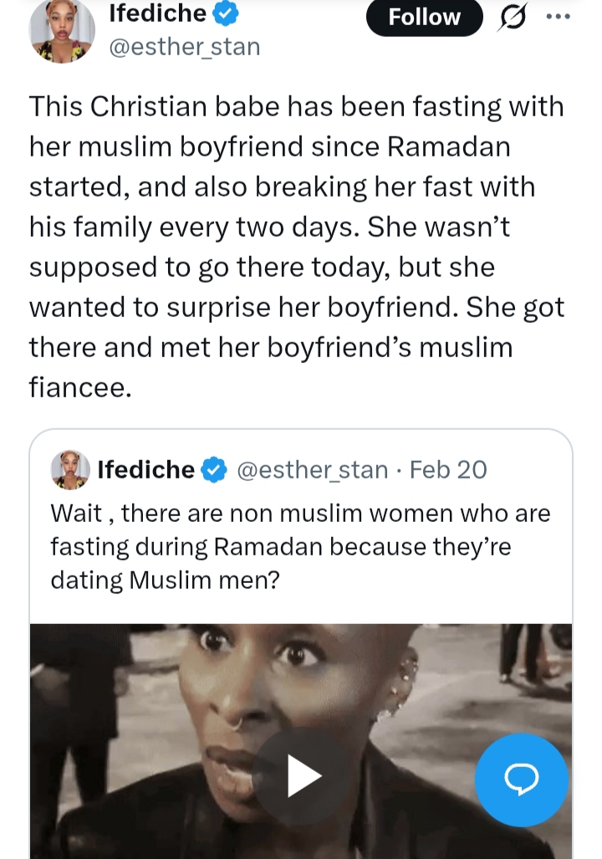Screen dimensions: 602x859
Task: Click the quoted tweet's Ifediche name
Action: (x=145, y=470)
